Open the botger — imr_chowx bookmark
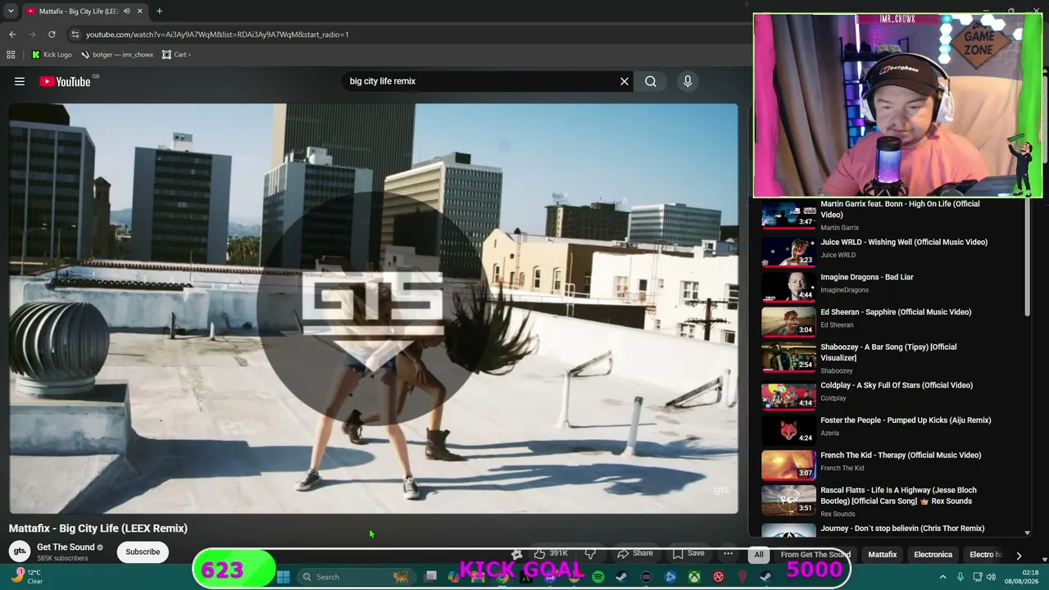 (117, 55)
